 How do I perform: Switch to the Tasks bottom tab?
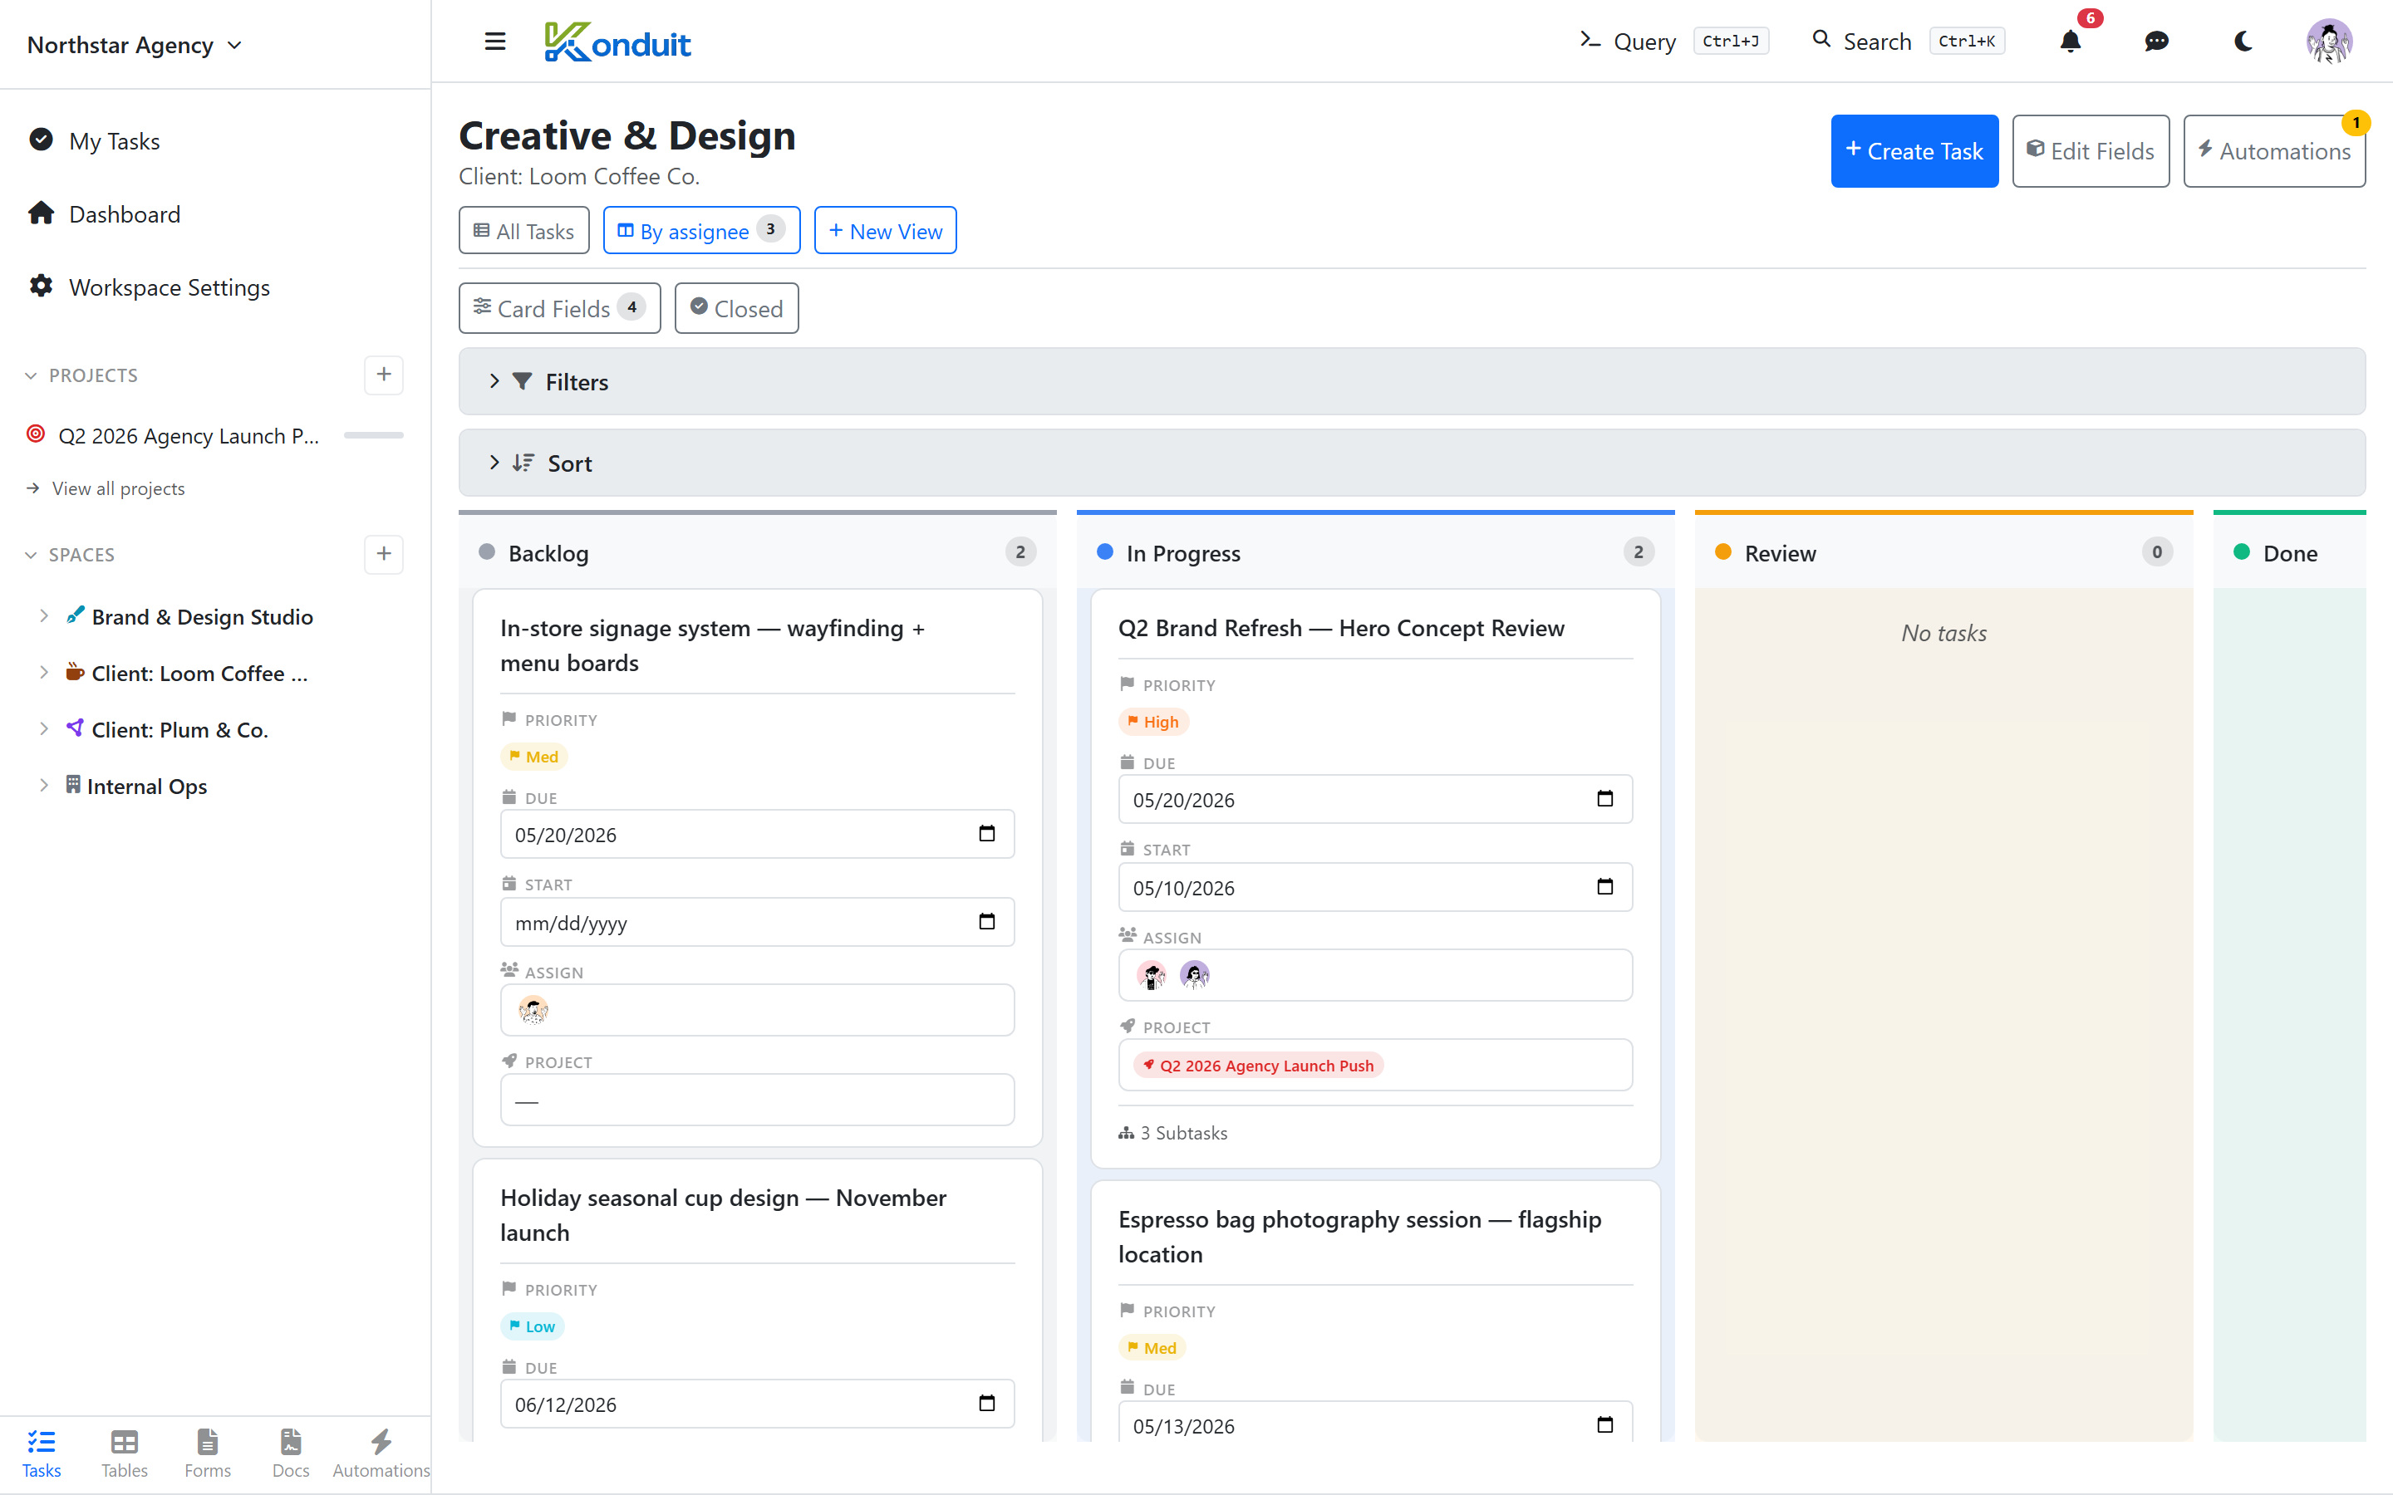click(42, 1453)
